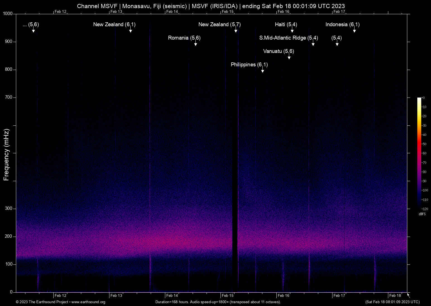Select the chart title Channel MSVF header
The height and width of the screenshot is (306, 431).
[211, 6]
